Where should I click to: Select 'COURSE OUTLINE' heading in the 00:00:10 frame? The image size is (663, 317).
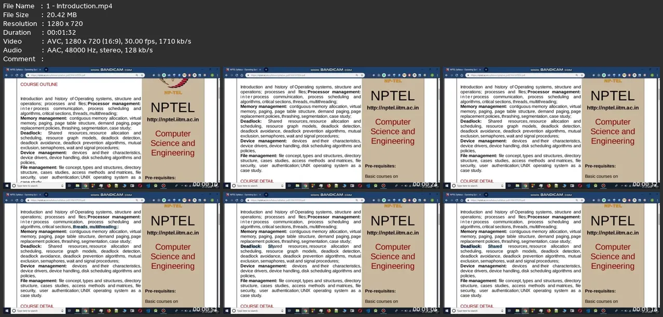click(x=39, y=84)
